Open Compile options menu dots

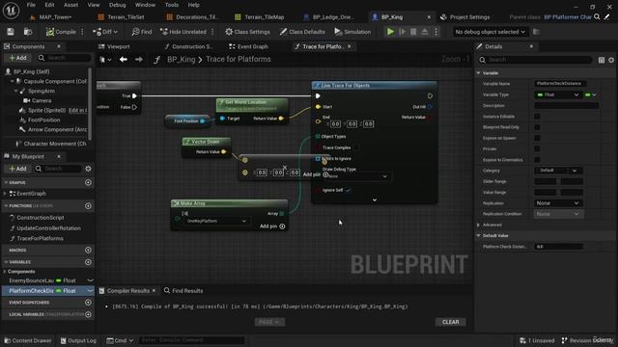point(82,32)
